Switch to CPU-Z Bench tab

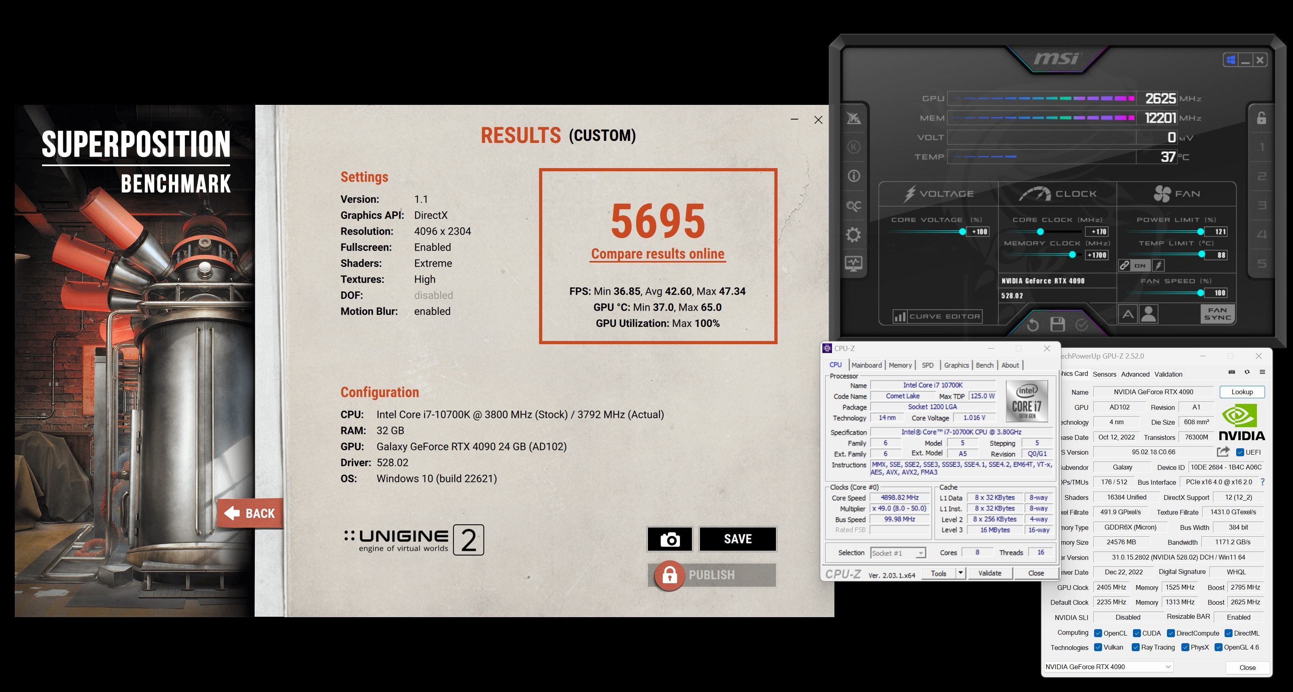pos(984,365)
